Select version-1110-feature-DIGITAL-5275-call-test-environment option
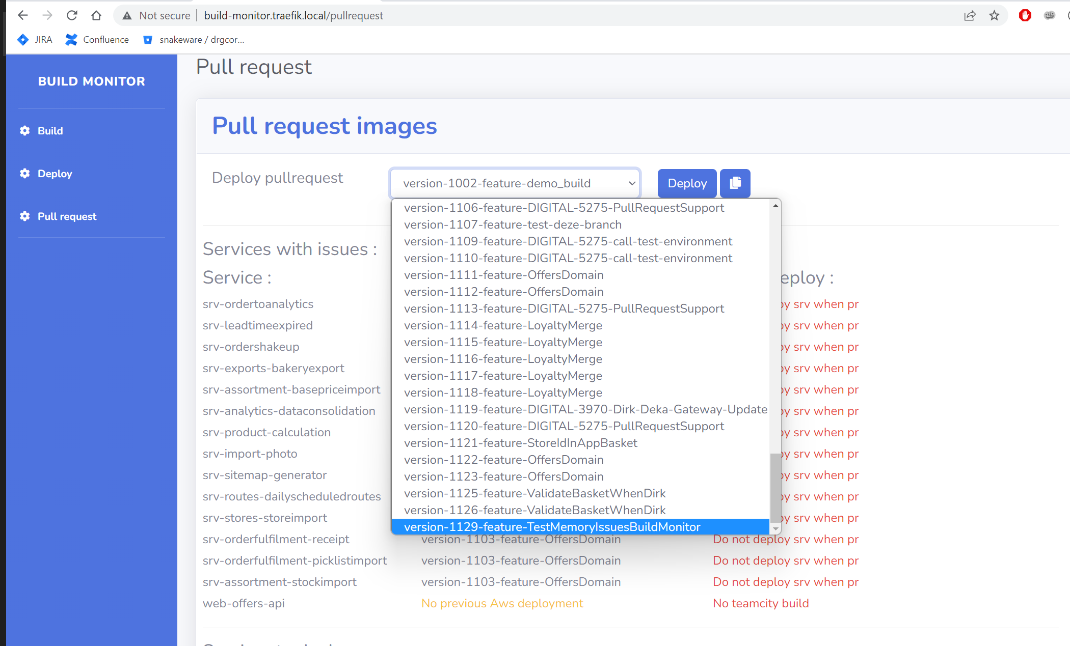Screen dimensions: 1070x646 pyautogui.click(x=580, y=258)
